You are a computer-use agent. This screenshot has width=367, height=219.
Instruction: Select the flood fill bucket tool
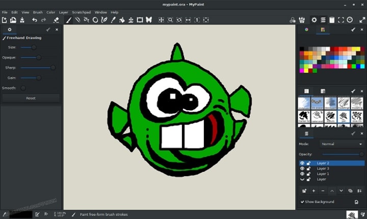(x=122, y=20)
